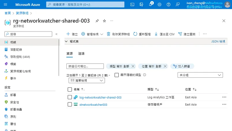The image size is (232, 131).
Task: Open the account avatar menu
Action: (227, 5)
